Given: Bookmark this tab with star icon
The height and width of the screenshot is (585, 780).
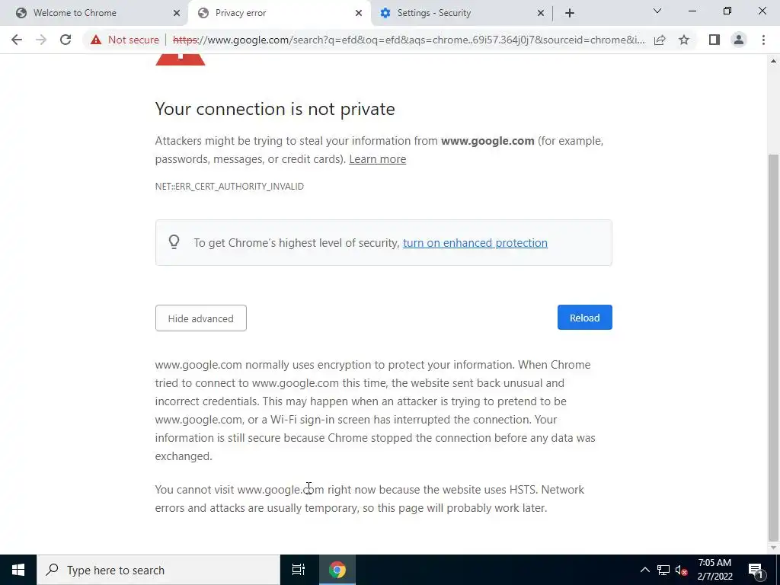Looking at the screenshot, I should coord(684,40).
